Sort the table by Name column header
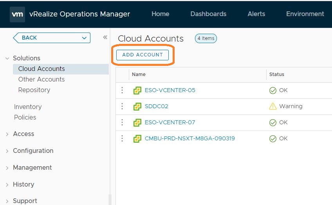Screen dimensions: 332x205 [x=139, y=74]
